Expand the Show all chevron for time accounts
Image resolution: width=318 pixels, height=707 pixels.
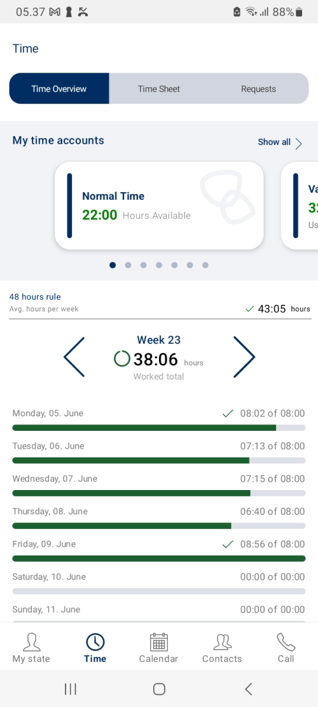pyautogui.click(x=299, y=143)
